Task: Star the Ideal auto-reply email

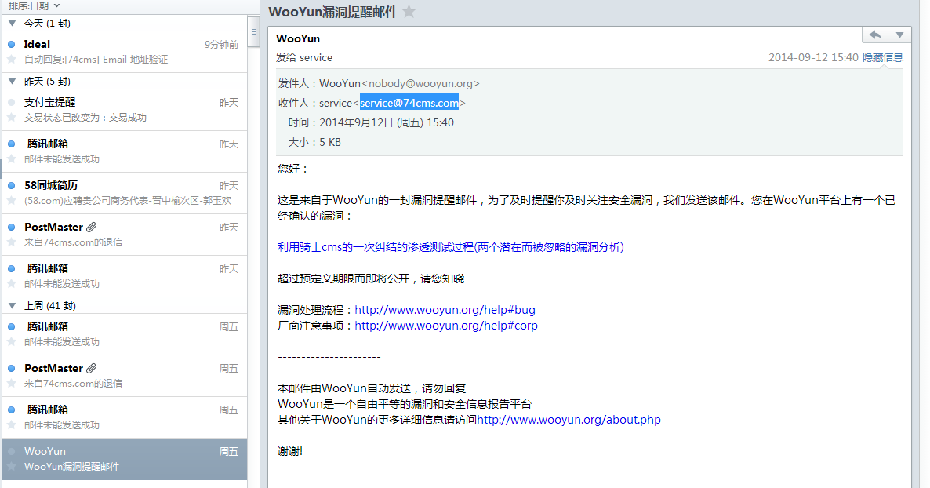Action: pyautogui.click(x=11, y=60)
